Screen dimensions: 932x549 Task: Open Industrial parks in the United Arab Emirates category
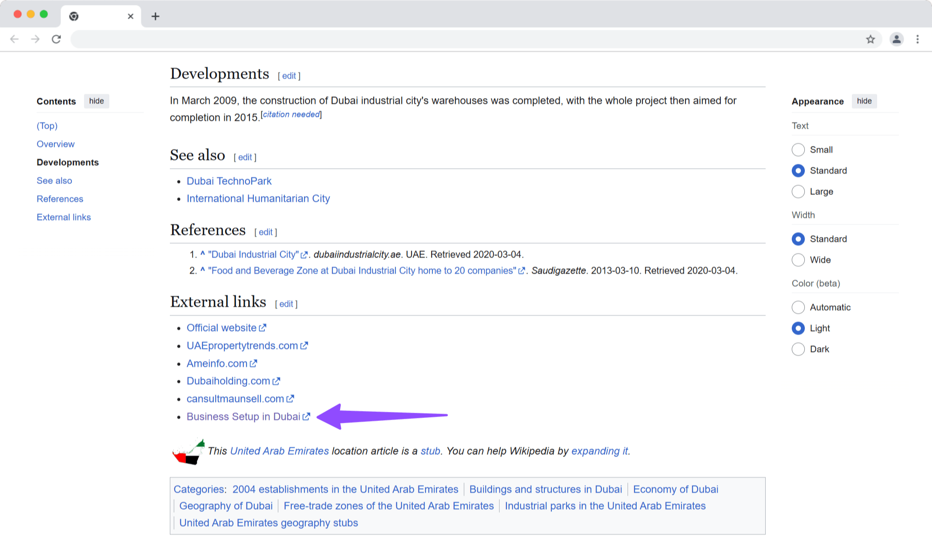605,506
